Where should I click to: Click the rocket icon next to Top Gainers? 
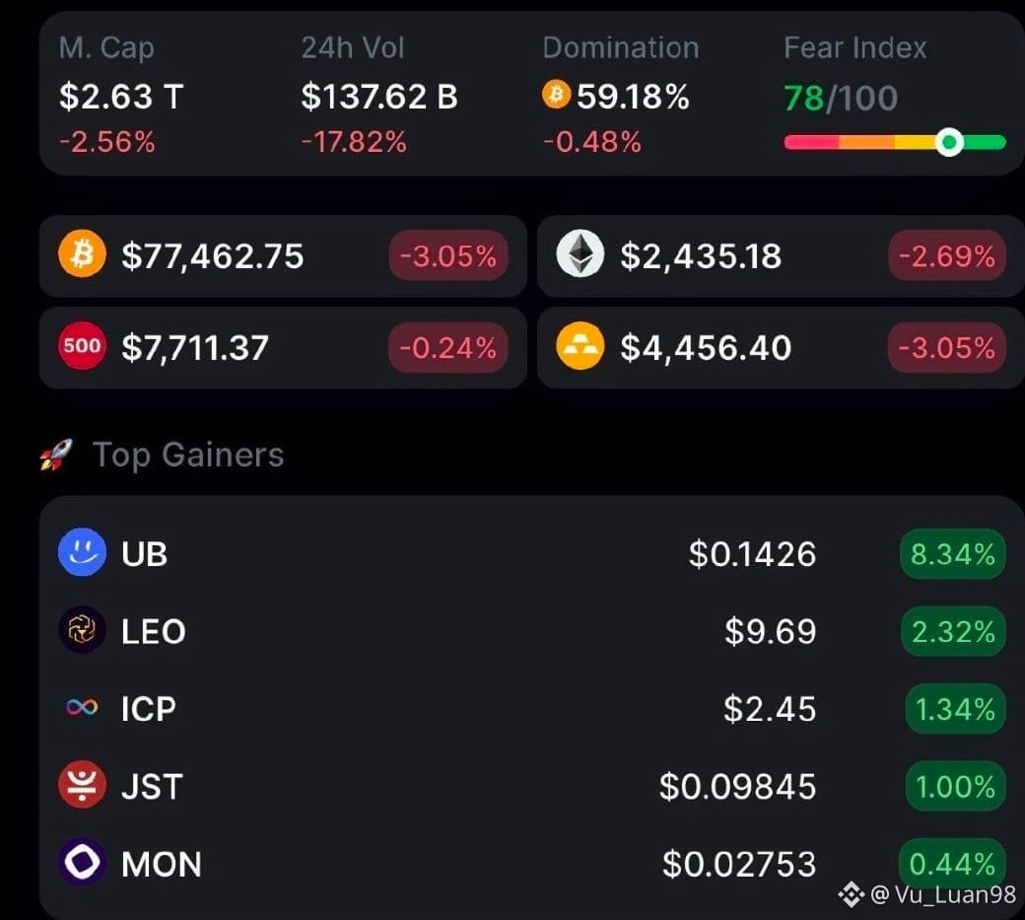[56, 455]
